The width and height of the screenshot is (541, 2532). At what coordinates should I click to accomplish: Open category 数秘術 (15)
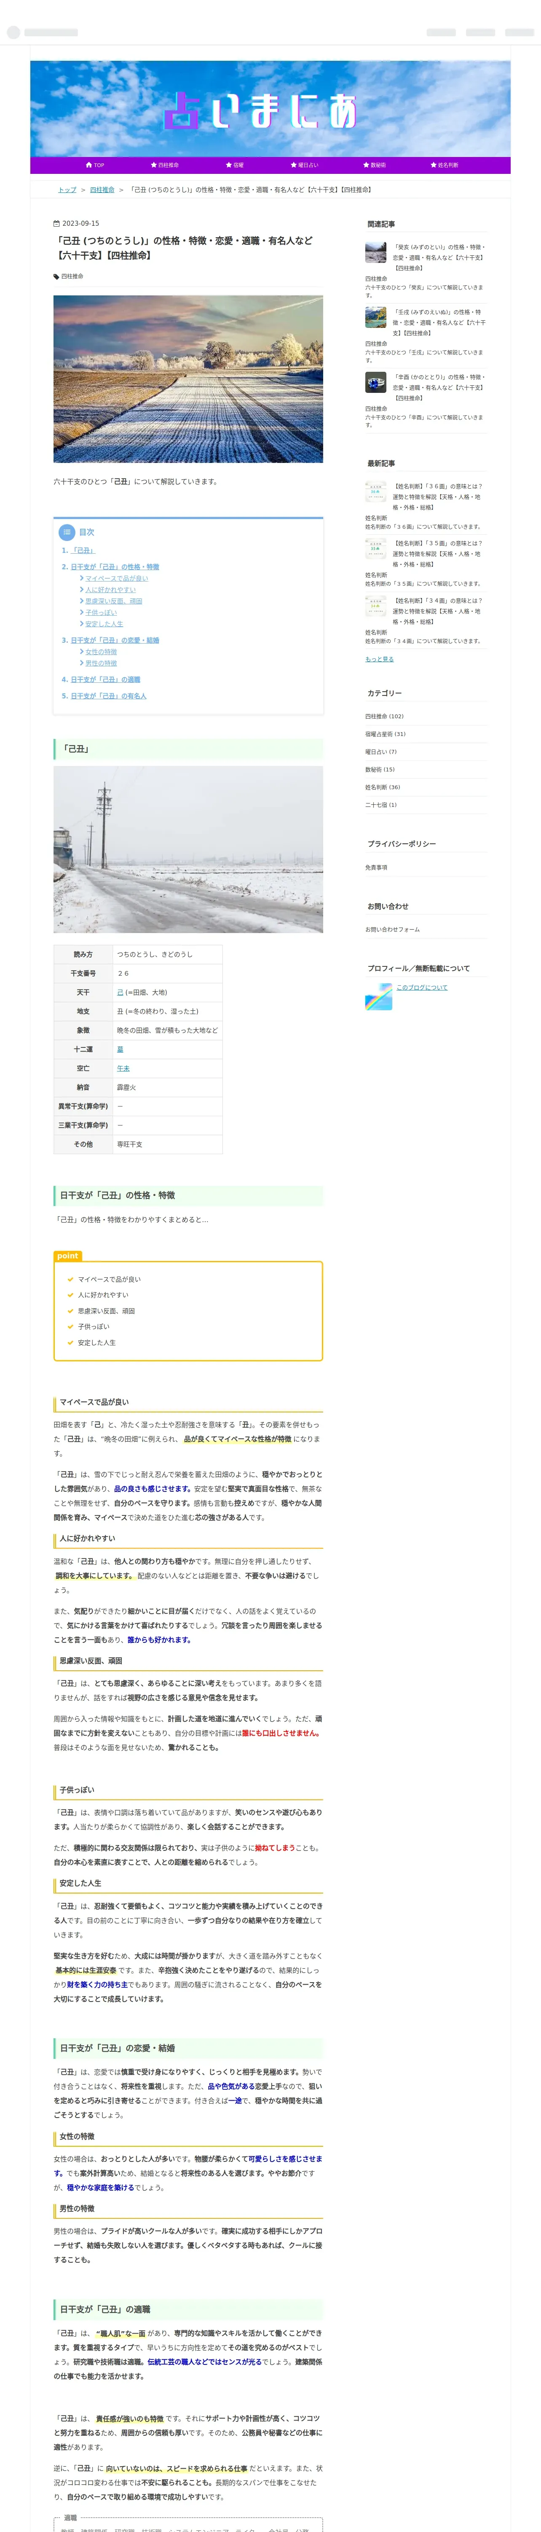click(x=380, y=770)
